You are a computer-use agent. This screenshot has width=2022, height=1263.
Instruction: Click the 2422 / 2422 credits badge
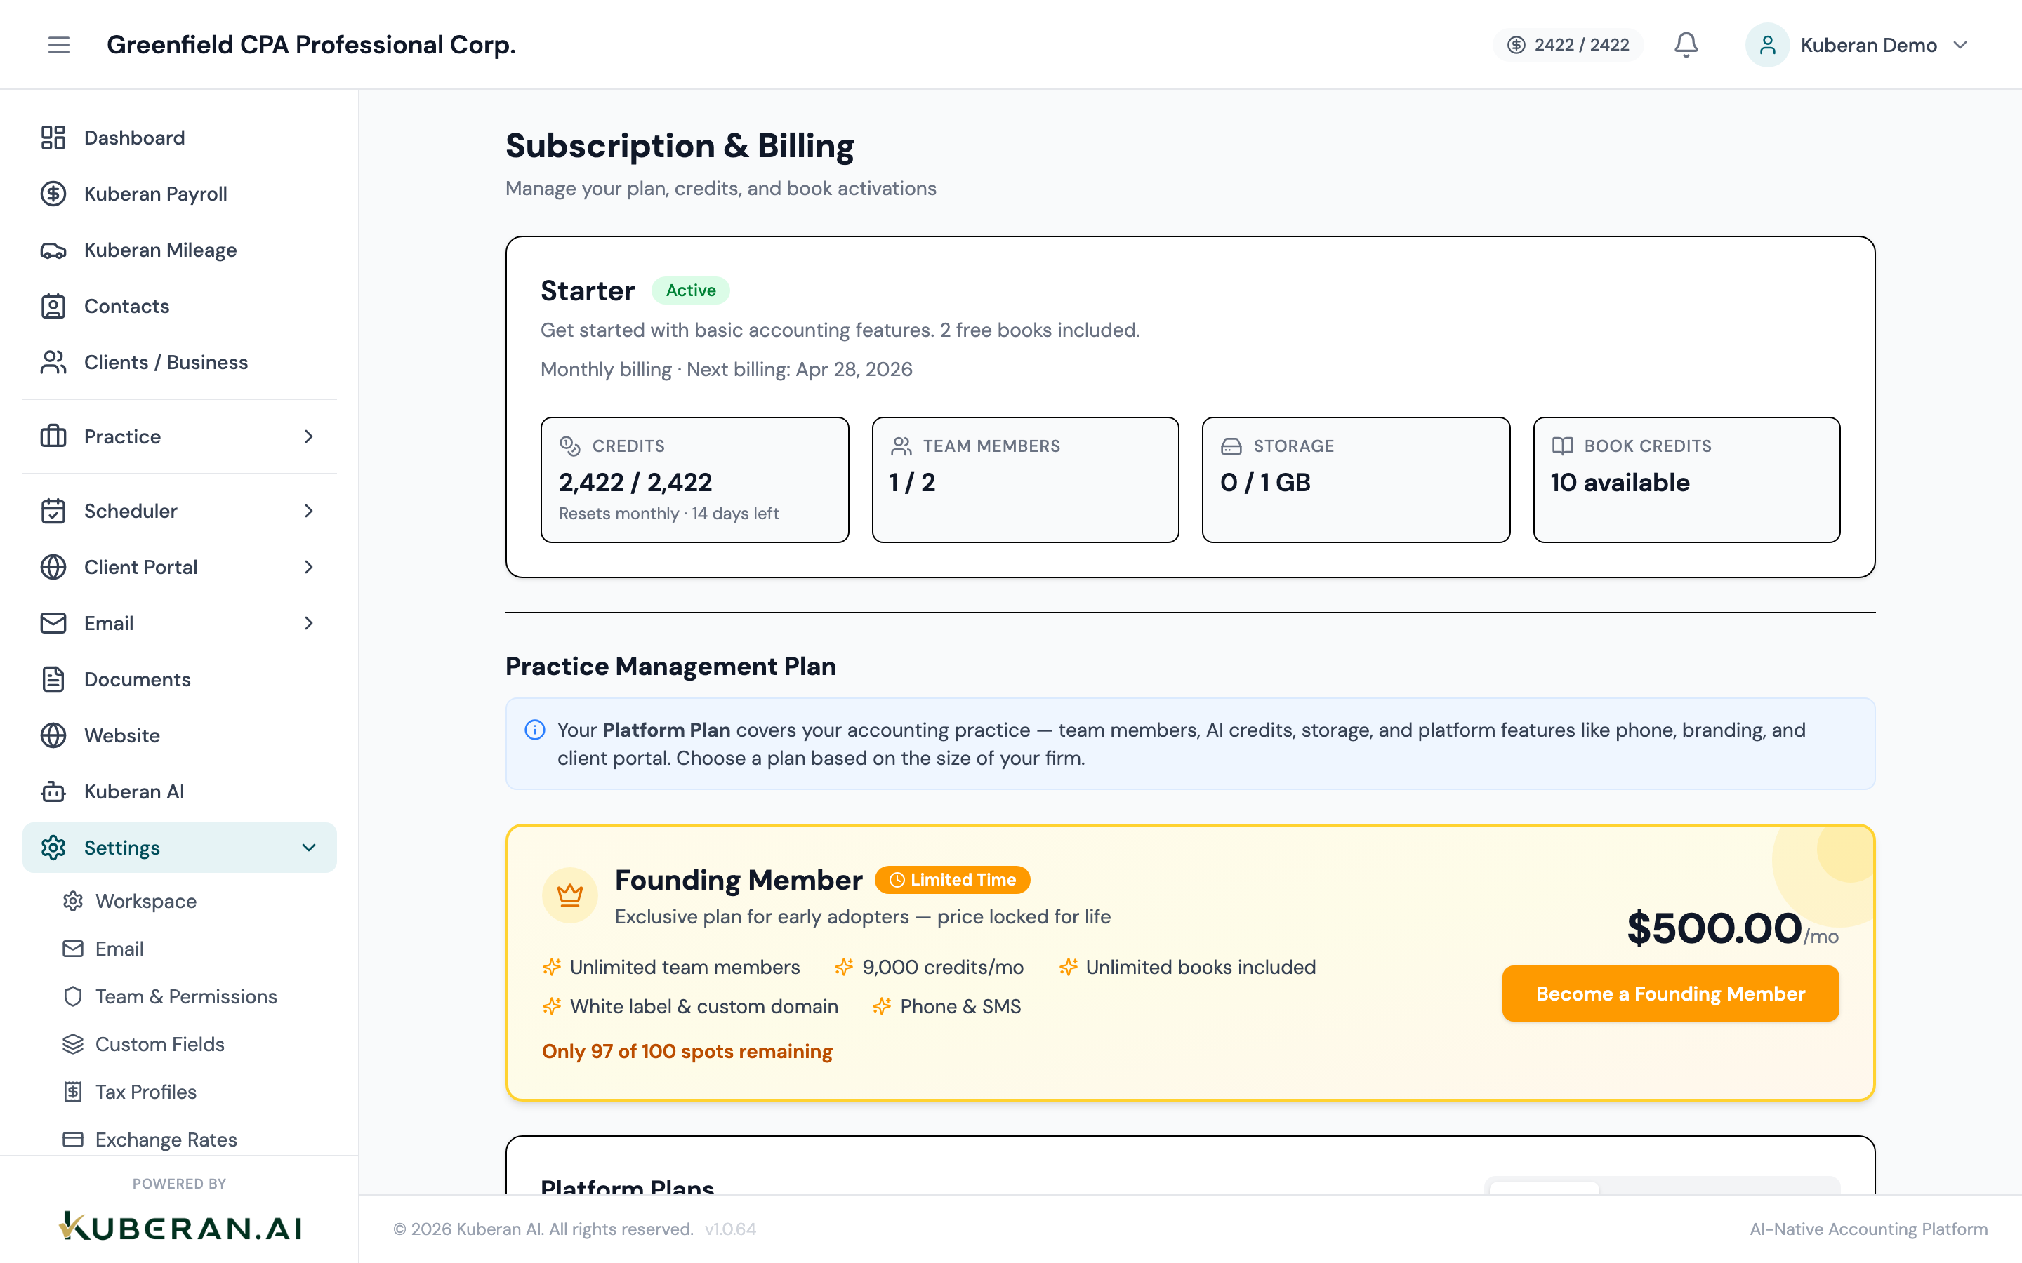coord(1568,45)
